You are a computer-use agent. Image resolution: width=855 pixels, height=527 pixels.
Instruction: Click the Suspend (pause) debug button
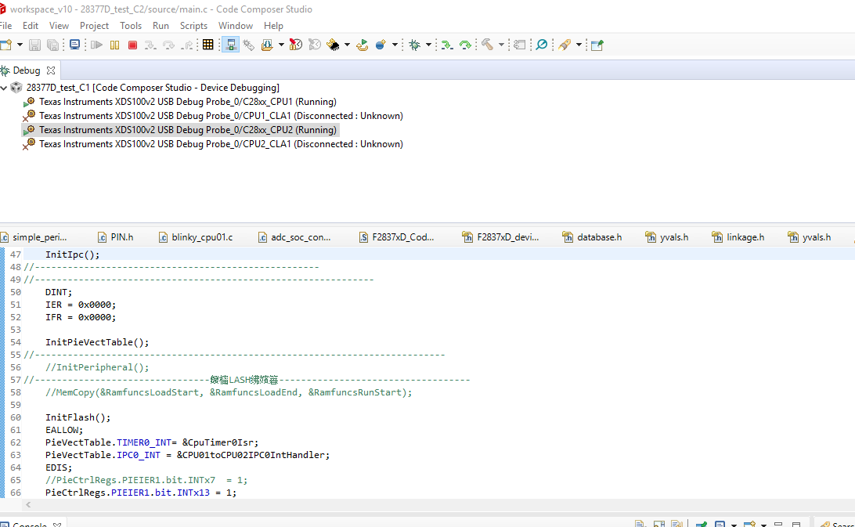pos(115,45)
